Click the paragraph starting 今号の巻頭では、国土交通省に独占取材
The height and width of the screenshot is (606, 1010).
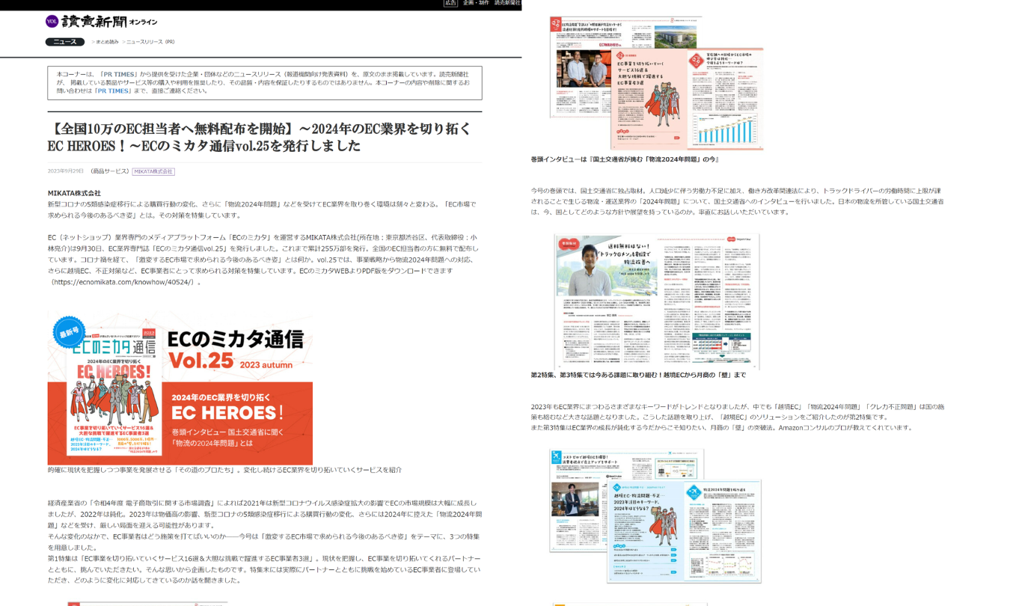(738, 201)
